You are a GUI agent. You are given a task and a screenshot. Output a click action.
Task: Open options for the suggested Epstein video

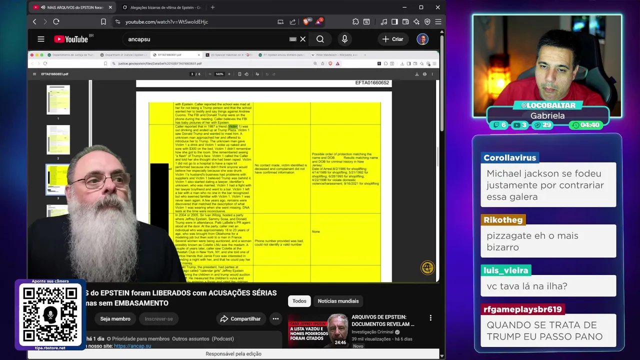tap(430, 318)
